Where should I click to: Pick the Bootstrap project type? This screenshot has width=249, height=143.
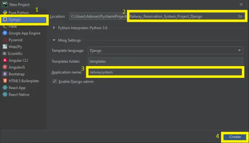click(x=17, y=74)
